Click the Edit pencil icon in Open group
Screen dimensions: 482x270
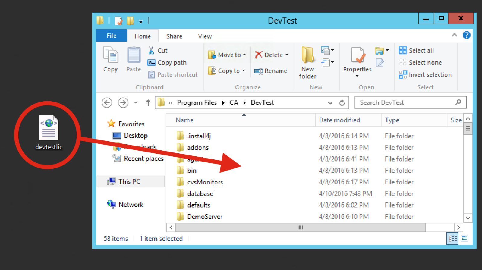tap(380, 62)
